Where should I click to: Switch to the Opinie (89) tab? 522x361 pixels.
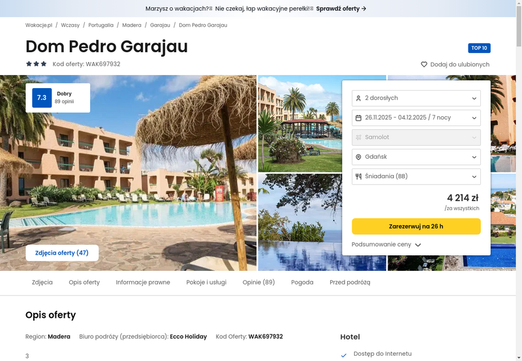[x=258, y=282]
